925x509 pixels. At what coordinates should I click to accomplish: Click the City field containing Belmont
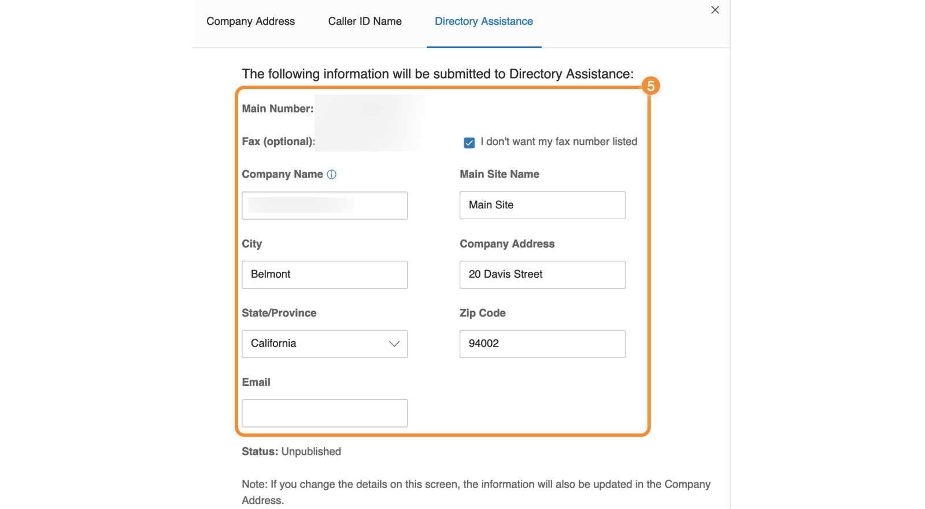(x=324, y=275)
